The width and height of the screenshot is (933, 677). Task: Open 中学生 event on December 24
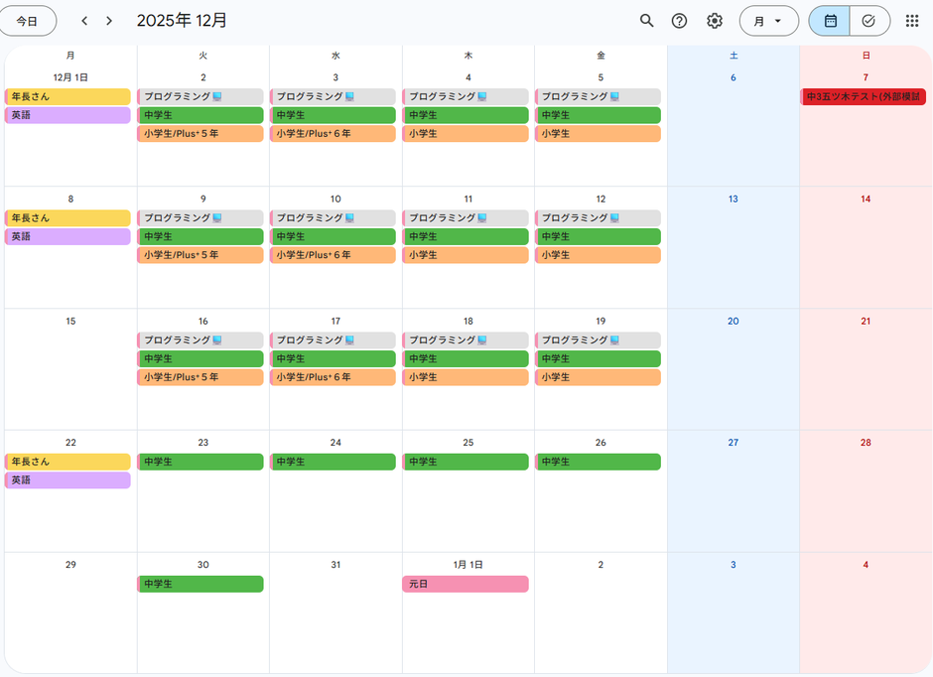pos(333,461)
